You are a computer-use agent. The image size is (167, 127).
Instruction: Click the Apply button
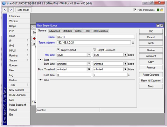tap(151, 43)
